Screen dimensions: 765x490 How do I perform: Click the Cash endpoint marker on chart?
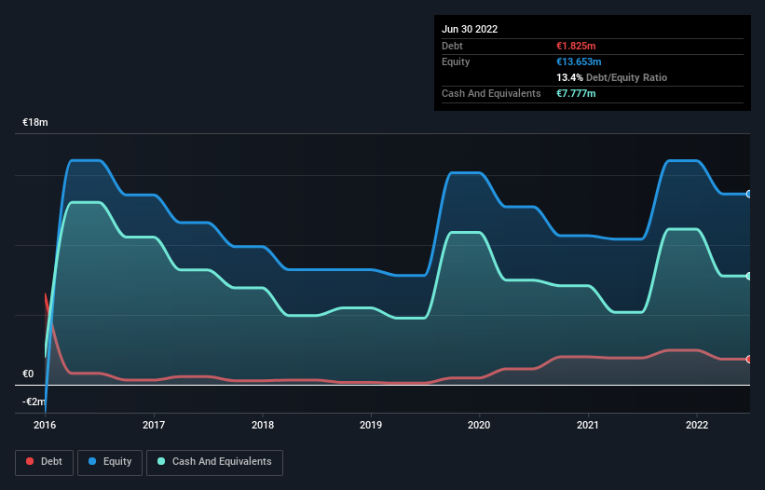point(748,276)
